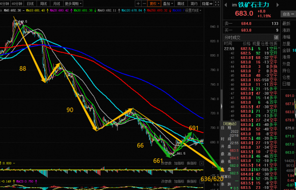The image size is (296, 190).
Task: Click MA60:682.11 label
Action: click(107, 10)
